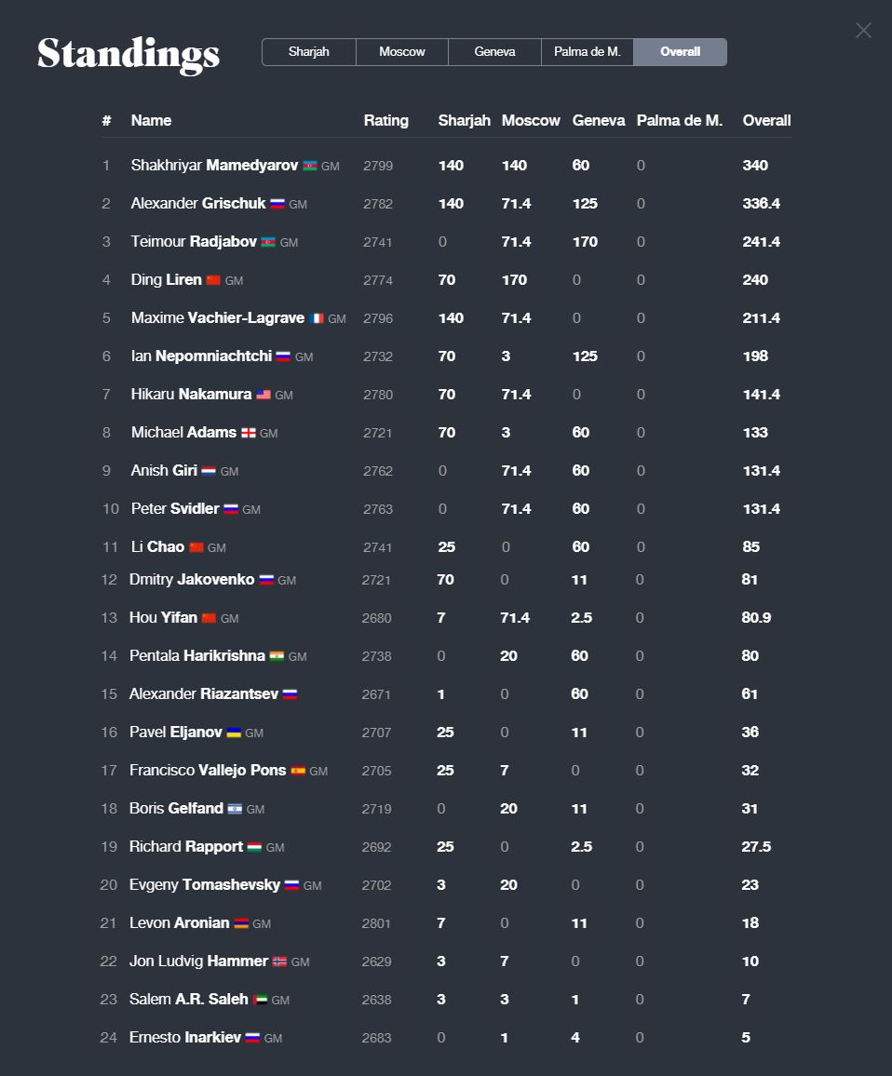The image size is (892, 1076).
Task: Click the England flag beside Michael Adams
Action: (x=248, y=433)
